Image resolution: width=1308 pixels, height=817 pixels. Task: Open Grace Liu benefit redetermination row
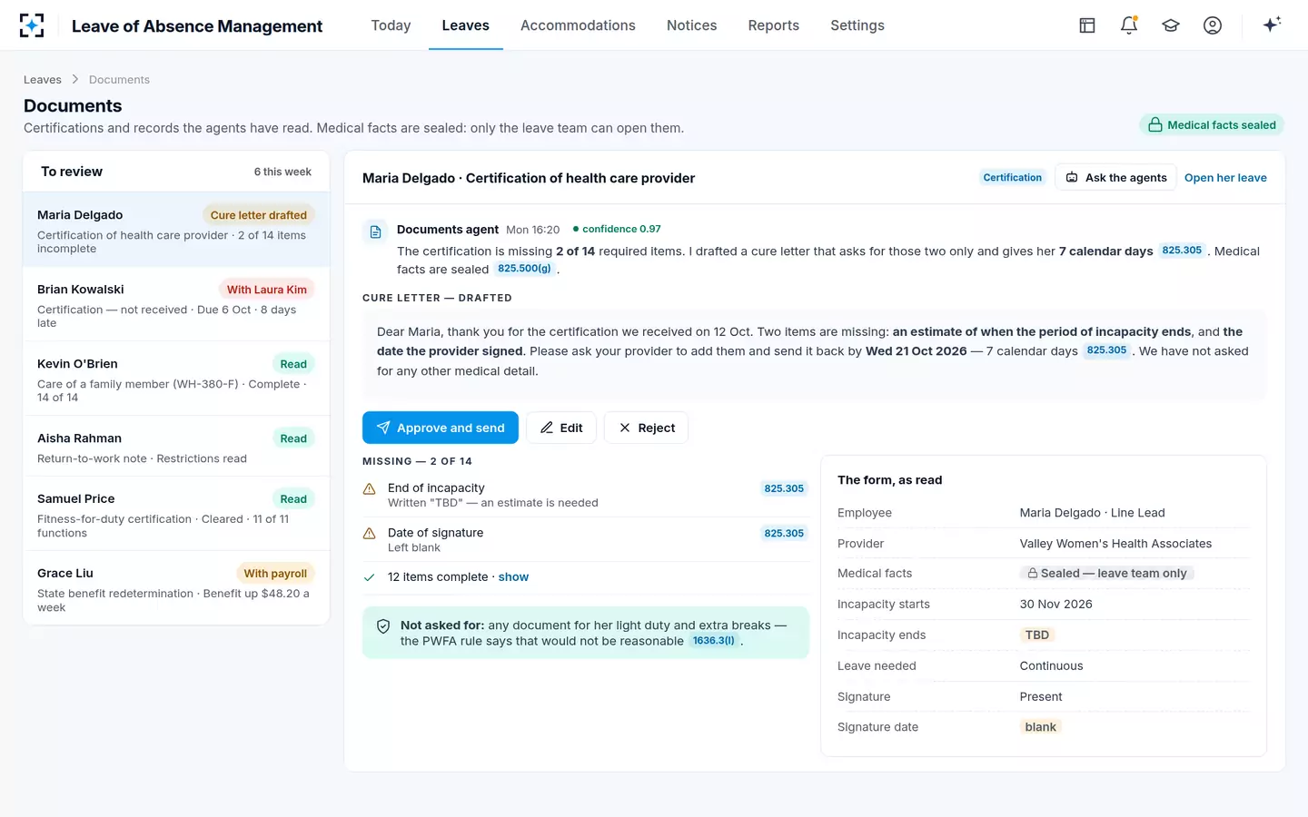pyautogui.click(x=176, y=587)
